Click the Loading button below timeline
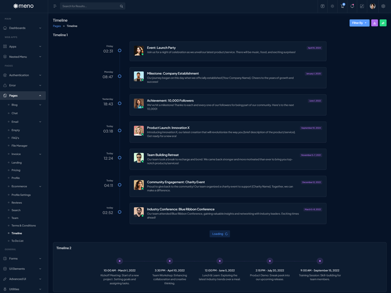The image size is (391, 293). 219,234
